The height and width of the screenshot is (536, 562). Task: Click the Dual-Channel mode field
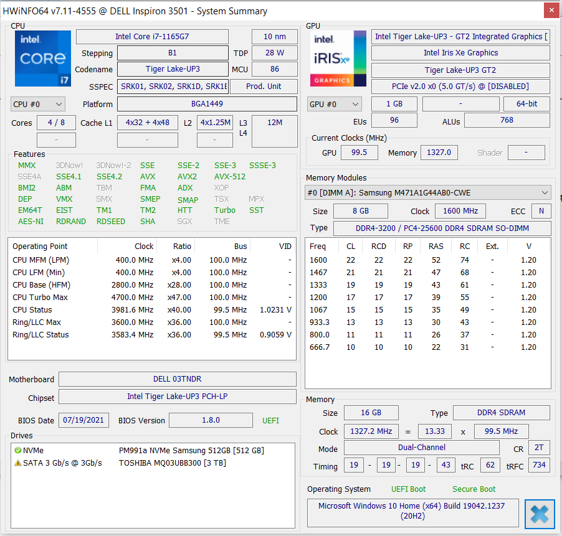click(421, 448)
